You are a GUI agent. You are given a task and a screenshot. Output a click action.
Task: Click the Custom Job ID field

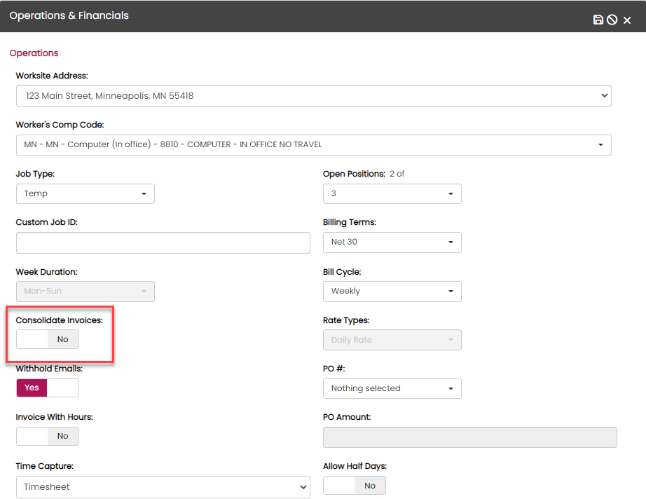click(x=163, y=242)
